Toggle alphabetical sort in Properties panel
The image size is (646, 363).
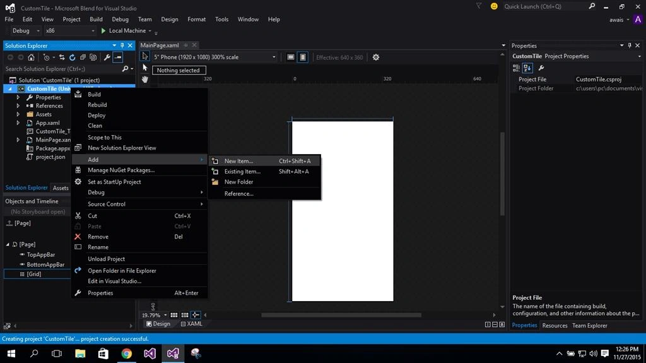pyautogui.click(x=527, y=68)
